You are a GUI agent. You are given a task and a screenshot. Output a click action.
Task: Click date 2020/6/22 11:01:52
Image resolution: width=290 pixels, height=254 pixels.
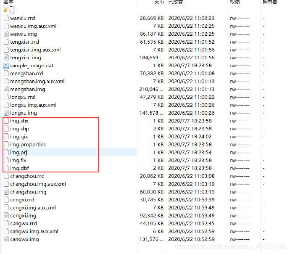pos(191,42)
